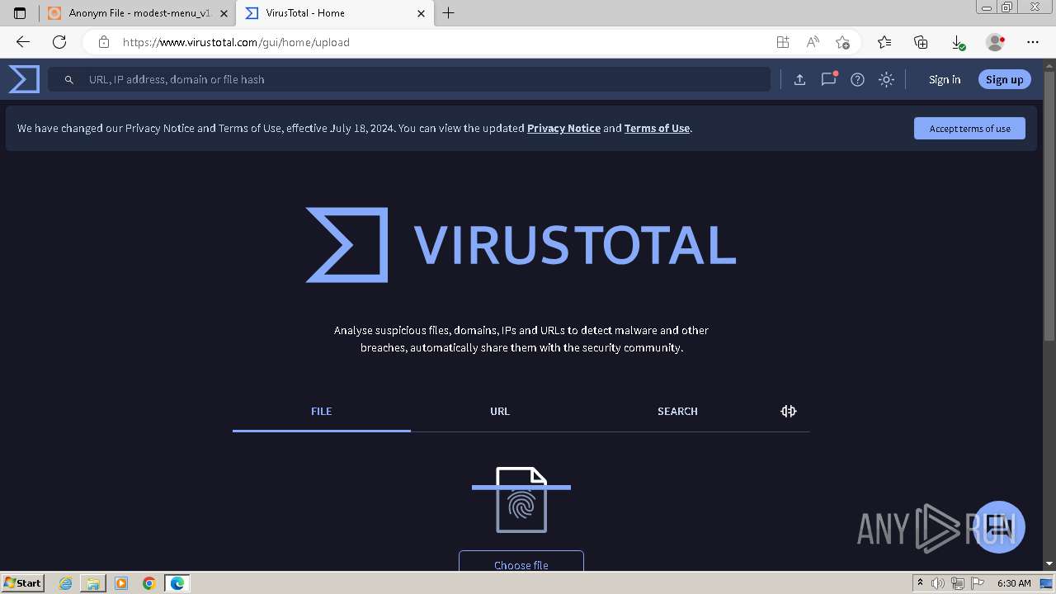1056x594 pixels.
Task: Open Google Chrome from taskbar
Action: tap(148, 583)
